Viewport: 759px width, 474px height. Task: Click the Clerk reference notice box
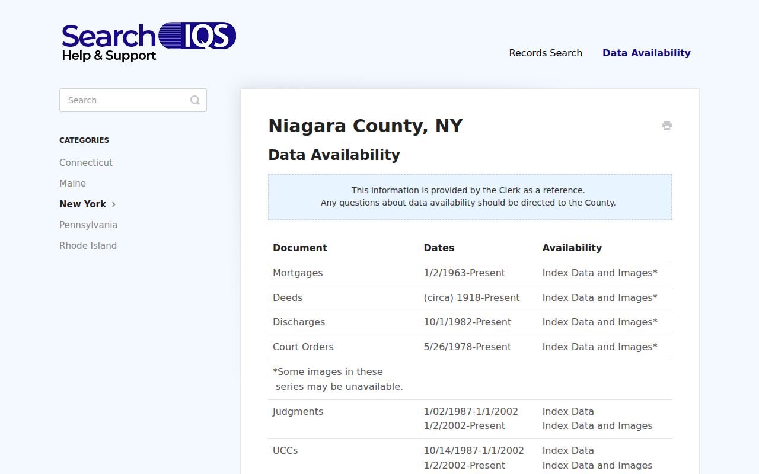(470, 197)
